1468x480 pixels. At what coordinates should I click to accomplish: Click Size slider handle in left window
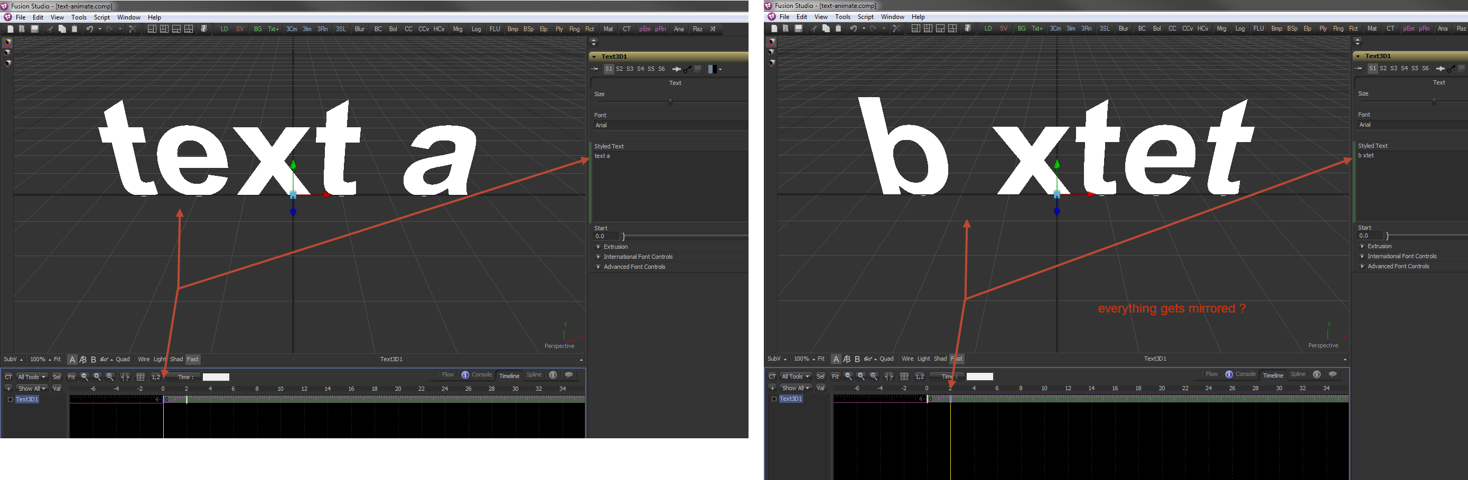670,101
